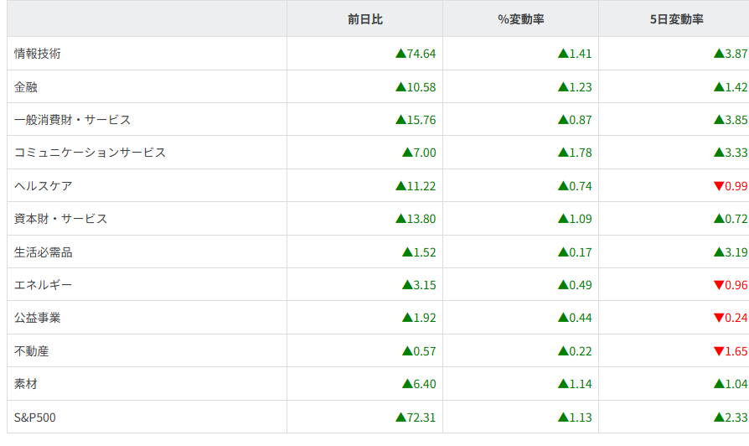Select the S&P500 index row label
The image size is (749, 446).
(x=35, y=417)
